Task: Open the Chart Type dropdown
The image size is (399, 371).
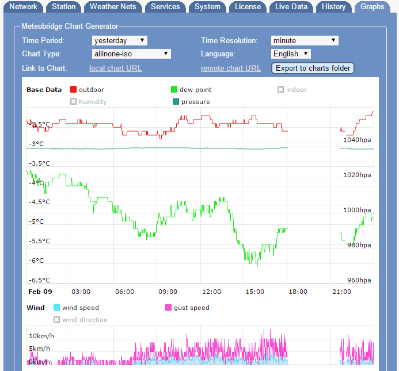Action: pos(131,54)
